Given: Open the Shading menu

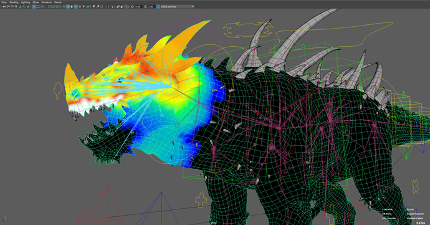Looking at the screenshot, I should (x=14, y=2).
